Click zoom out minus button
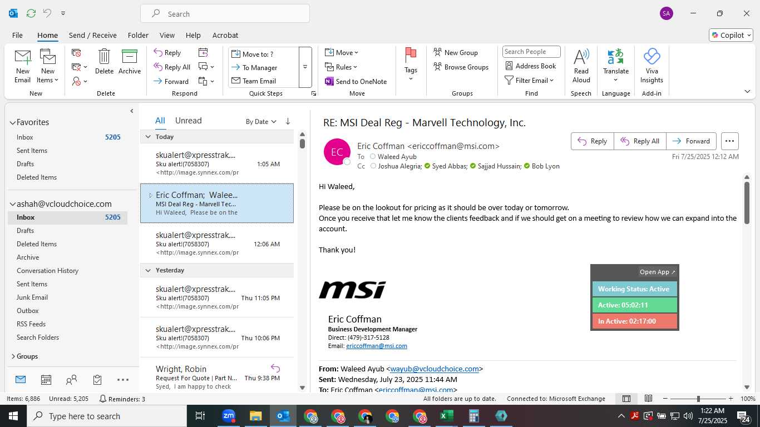This screenshot has width=760, height=427. pos(665,399)
